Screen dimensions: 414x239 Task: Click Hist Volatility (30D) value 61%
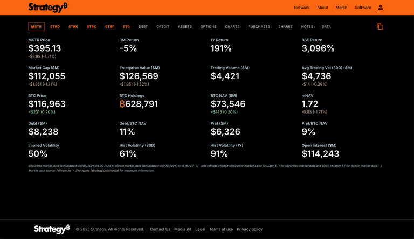[x=128, y=153]
